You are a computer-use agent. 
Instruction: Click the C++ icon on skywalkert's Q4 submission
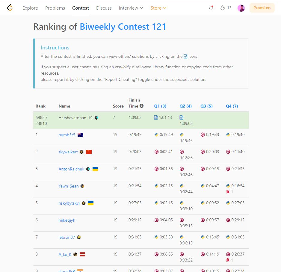[228, 152]
